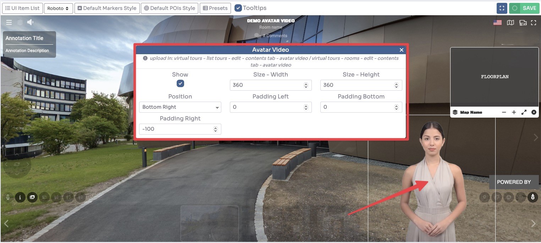Toggle the layers icon near the menu
541x243 pixels.
pyautogui.click(x=20, y=22)
